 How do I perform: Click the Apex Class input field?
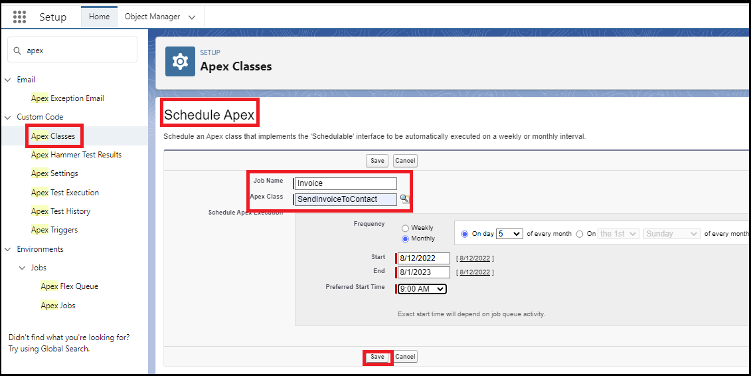(346, 199)
